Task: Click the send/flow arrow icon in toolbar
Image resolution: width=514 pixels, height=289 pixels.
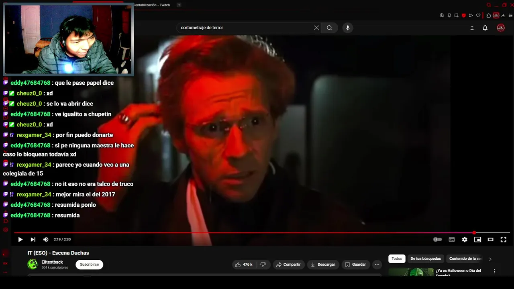Action: click(471, 16)
